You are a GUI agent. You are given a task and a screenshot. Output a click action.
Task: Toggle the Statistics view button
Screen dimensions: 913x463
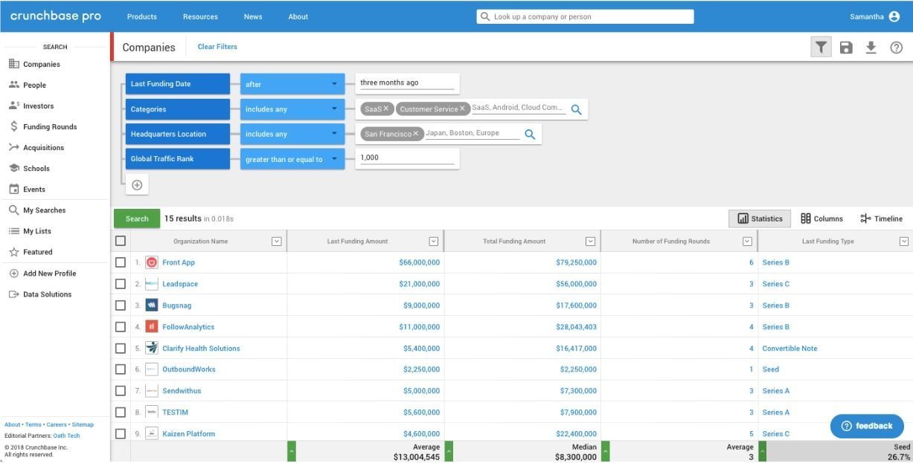click(760, 218)
